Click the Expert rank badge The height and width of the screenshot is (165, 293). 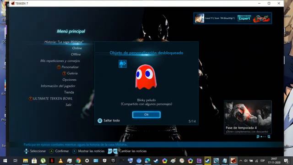pyautogui.click(x=244, y=18)
